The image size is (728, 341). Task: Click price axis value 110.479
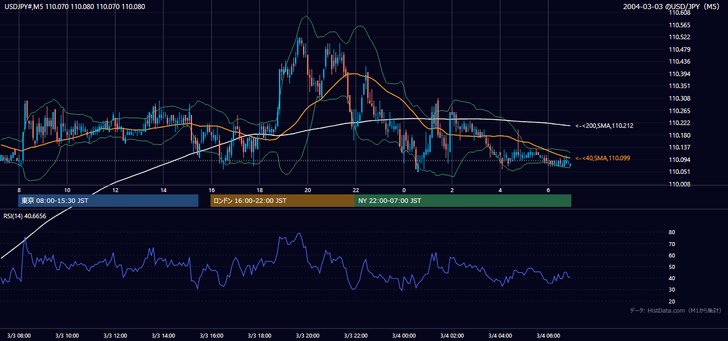tap(680, 49)
